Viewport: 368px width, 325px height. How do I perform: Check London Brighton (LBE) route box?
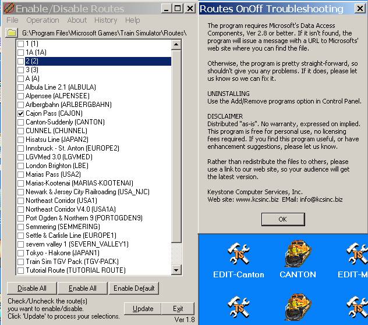20,166
